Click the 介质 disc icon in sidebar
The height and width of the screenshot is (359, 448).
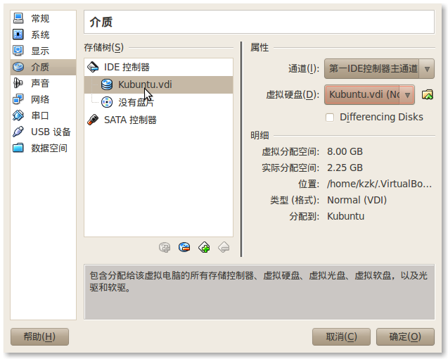[18, 67]
